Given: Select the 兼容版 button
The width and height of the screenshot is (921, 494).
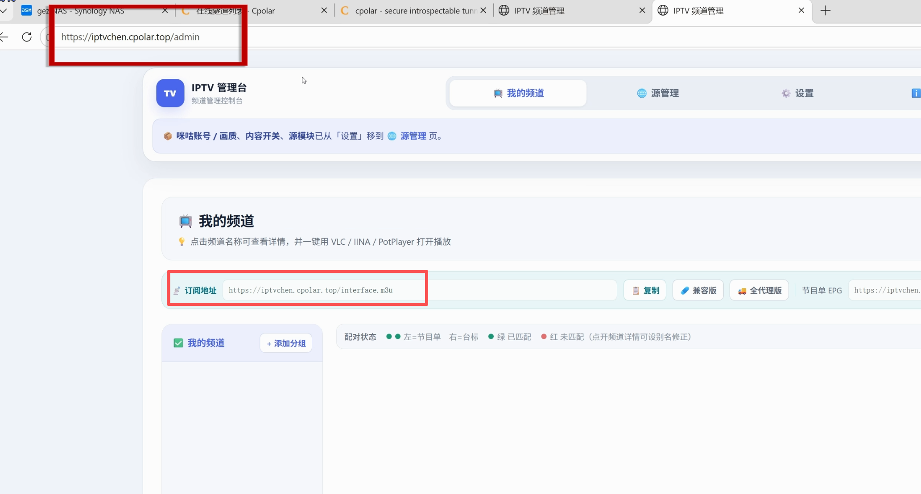Looking at the screenshot, I should click(698, 290).
